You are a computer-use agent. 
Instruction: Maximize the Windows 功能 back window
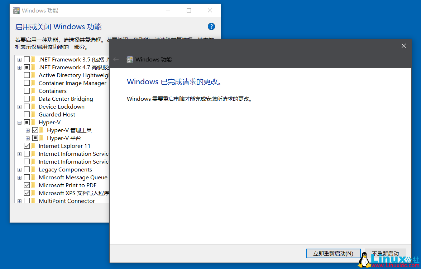pos(189,10)
